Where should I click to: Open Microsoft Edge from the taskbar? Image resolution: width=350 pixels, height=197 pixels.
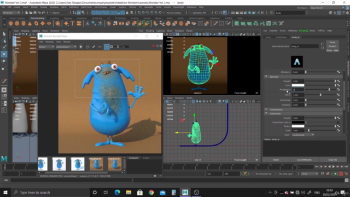(117, 192)
